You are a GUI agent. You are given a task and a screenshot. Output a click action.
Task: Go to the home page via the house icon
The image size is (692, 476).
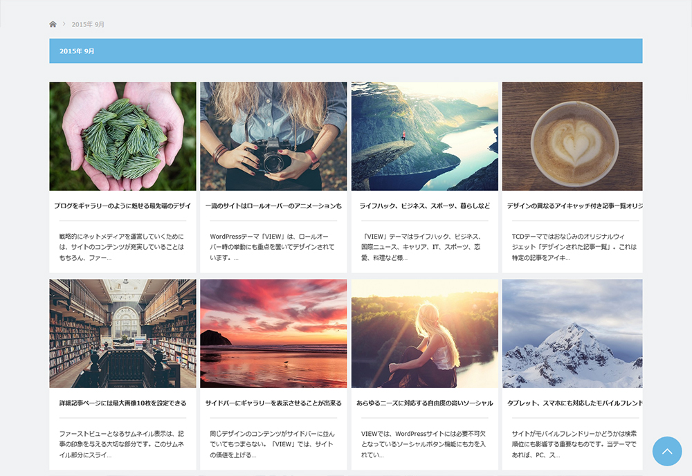[x=53, y=24]
